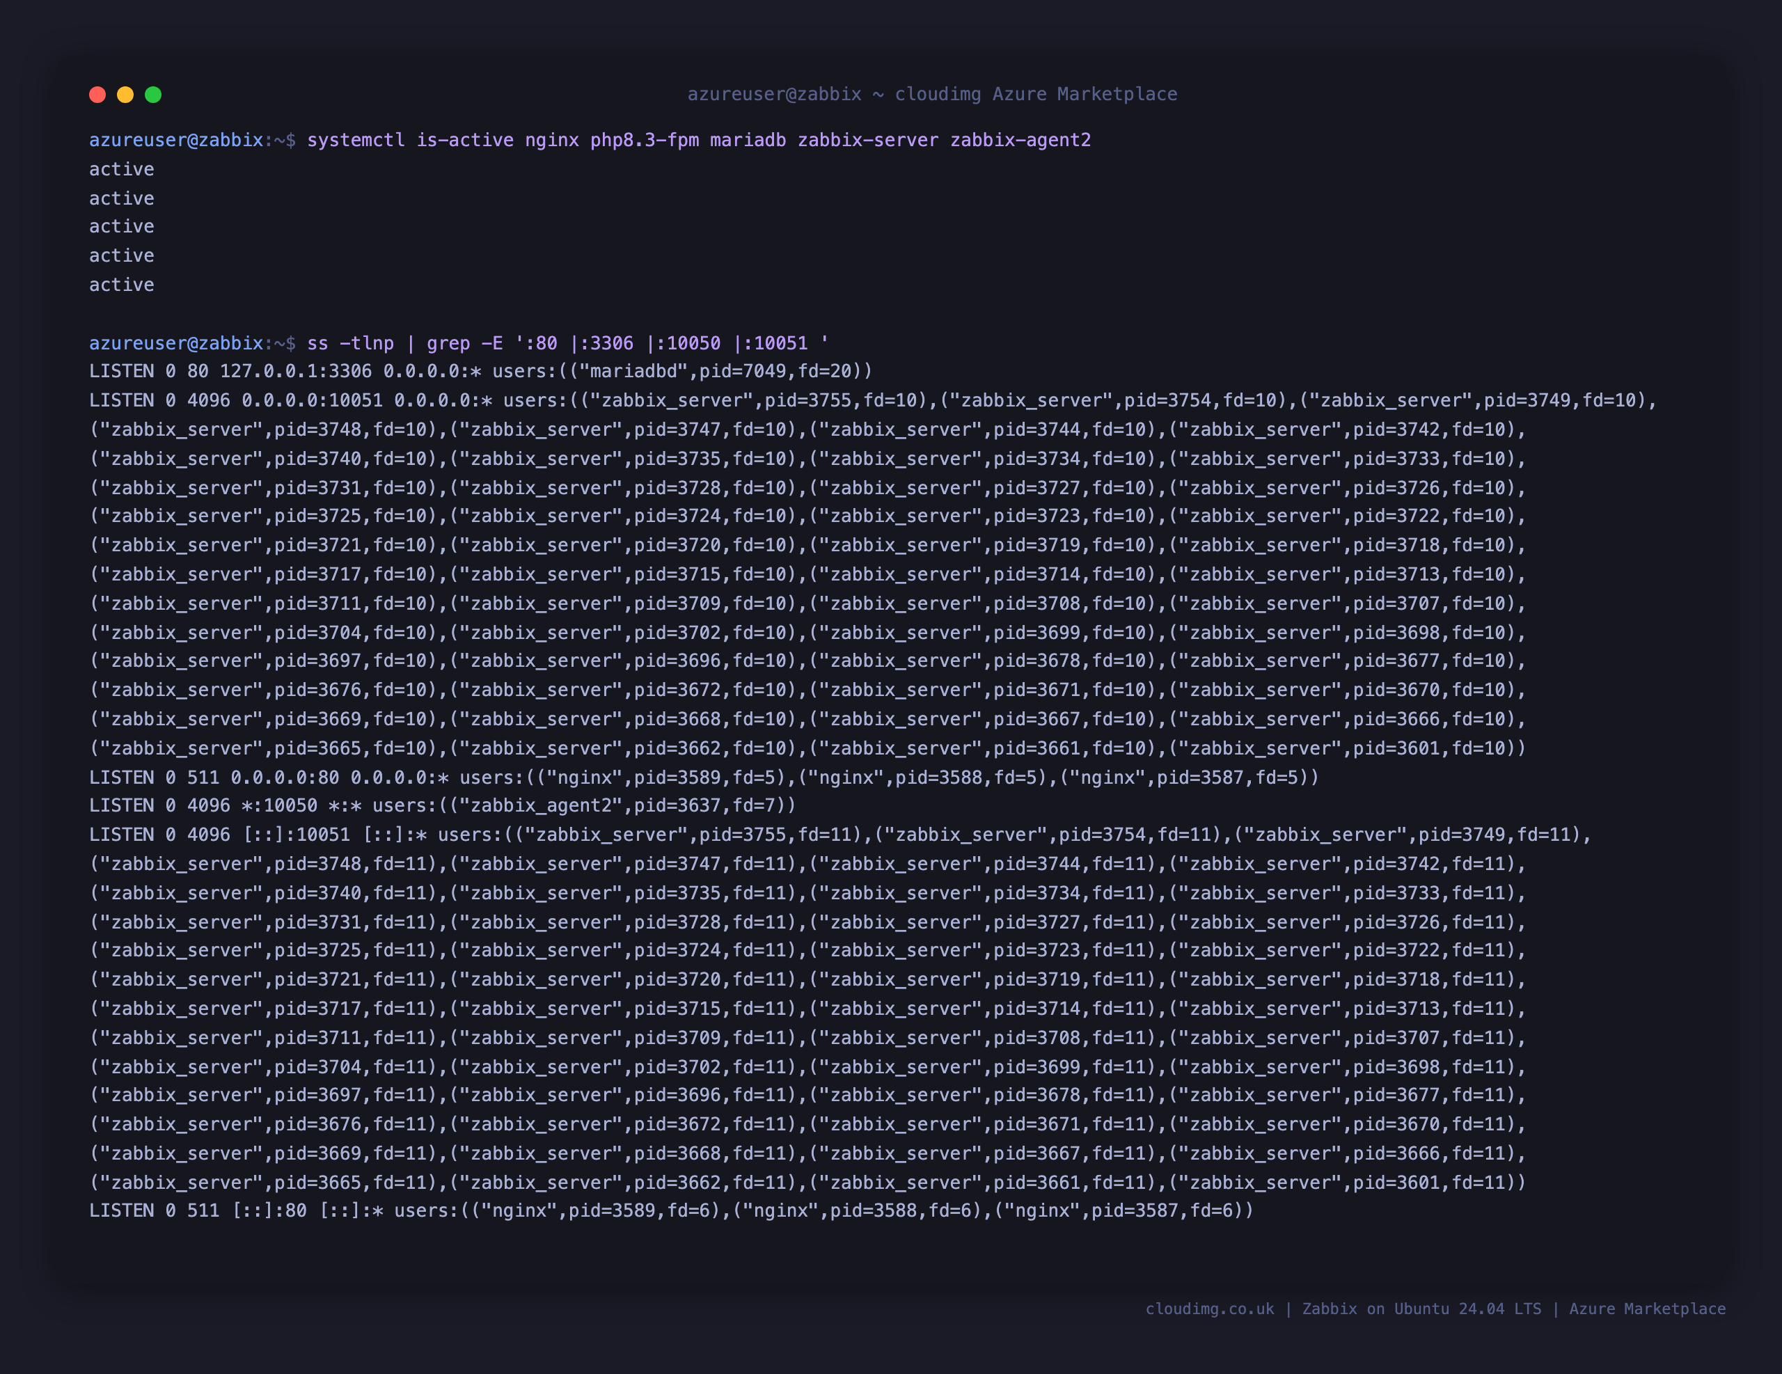Viewport: 1782px width, 1374px height.
Task: Click the line starting with pid=3721,fd=10
Action: [807, 545]
